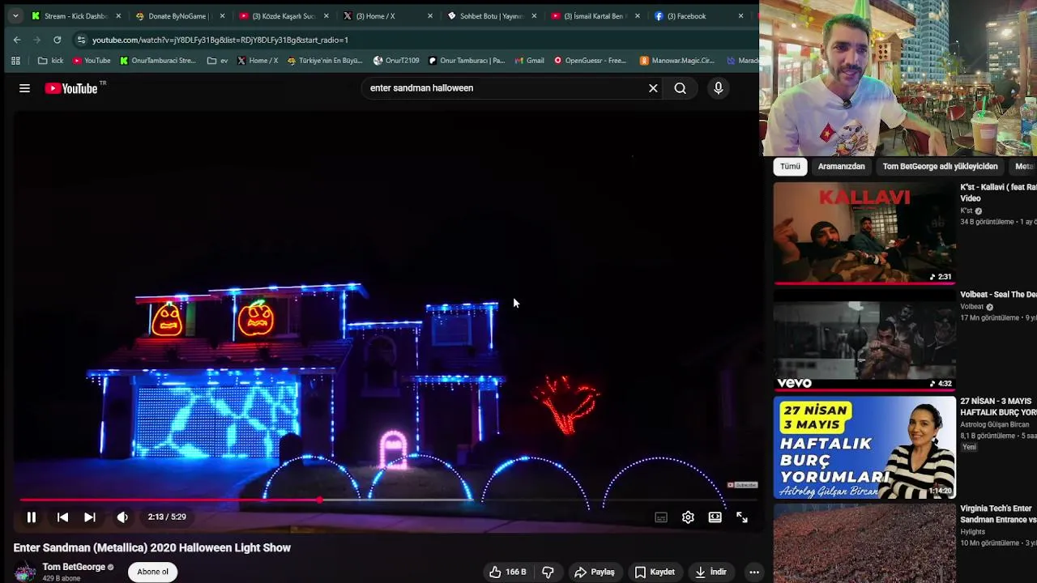
Task: Seek on the red video progress bar
Action: click(387, 500)
